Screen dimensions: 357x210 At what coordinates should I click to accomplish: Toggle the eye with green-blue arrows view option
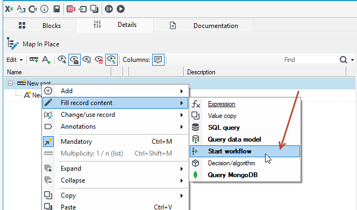[112, 60]
